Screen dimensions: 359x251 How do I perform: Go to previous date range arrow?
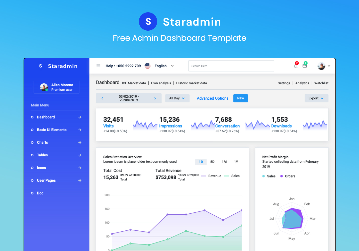click(102, 98)
